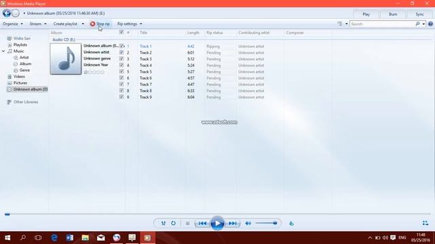435x244 pixels.
Task: Uncheck the Track 1 checkbox
Action: pos(121,45)
